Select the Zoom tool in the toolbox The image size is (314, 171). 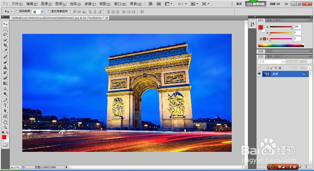point(5,127)
